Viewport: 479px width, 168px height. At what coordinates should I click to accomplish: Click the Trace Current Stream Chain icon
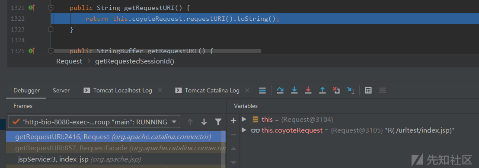[383, 90]
